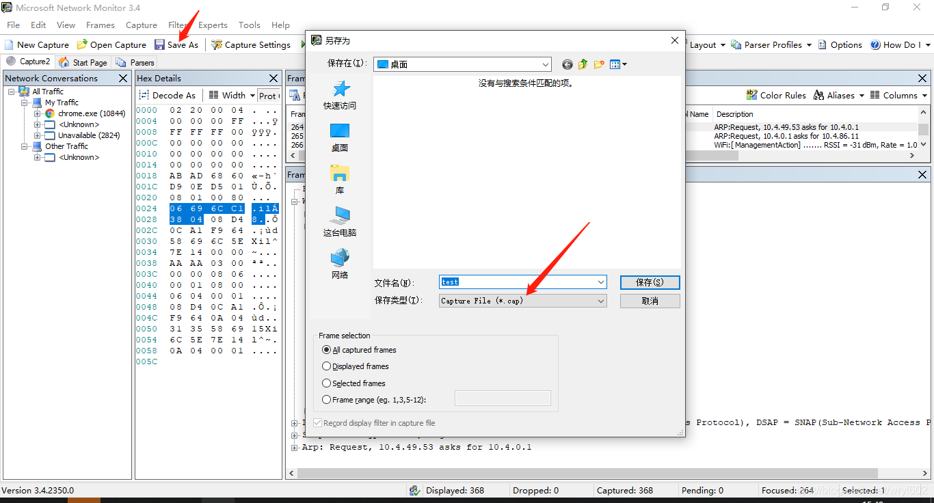Go back using the dialog's back arrow
The height and width of the screenshot is (503, 934).
568,64
